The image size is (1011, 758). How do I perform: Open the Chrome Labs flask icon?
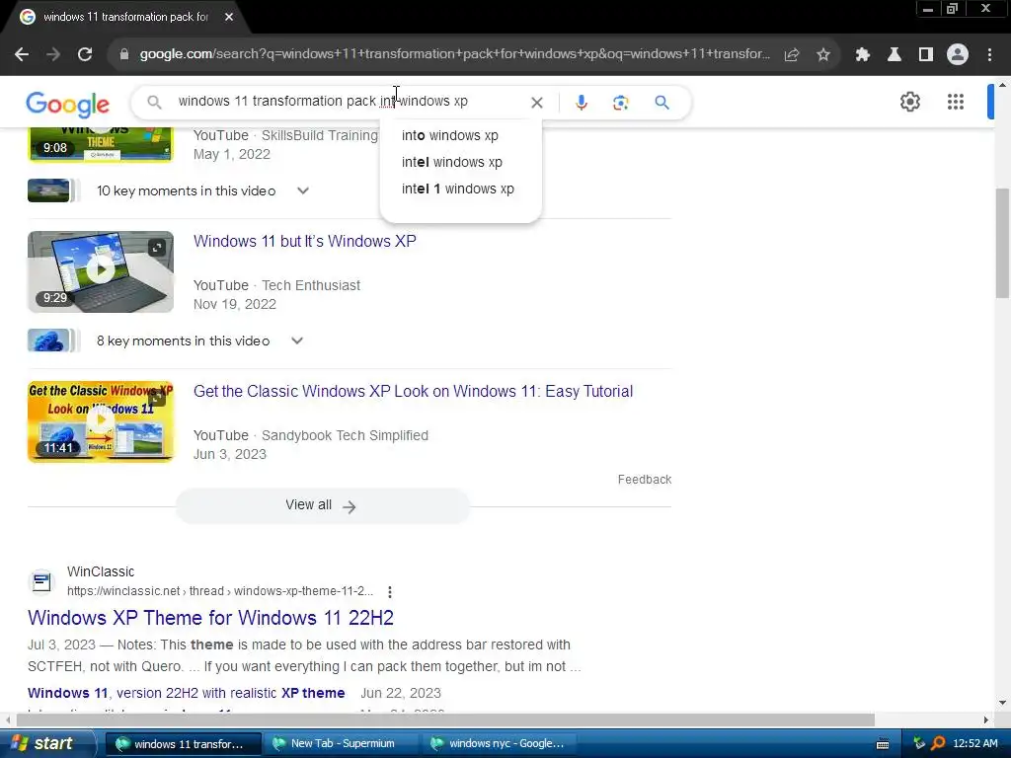[894, 55]
